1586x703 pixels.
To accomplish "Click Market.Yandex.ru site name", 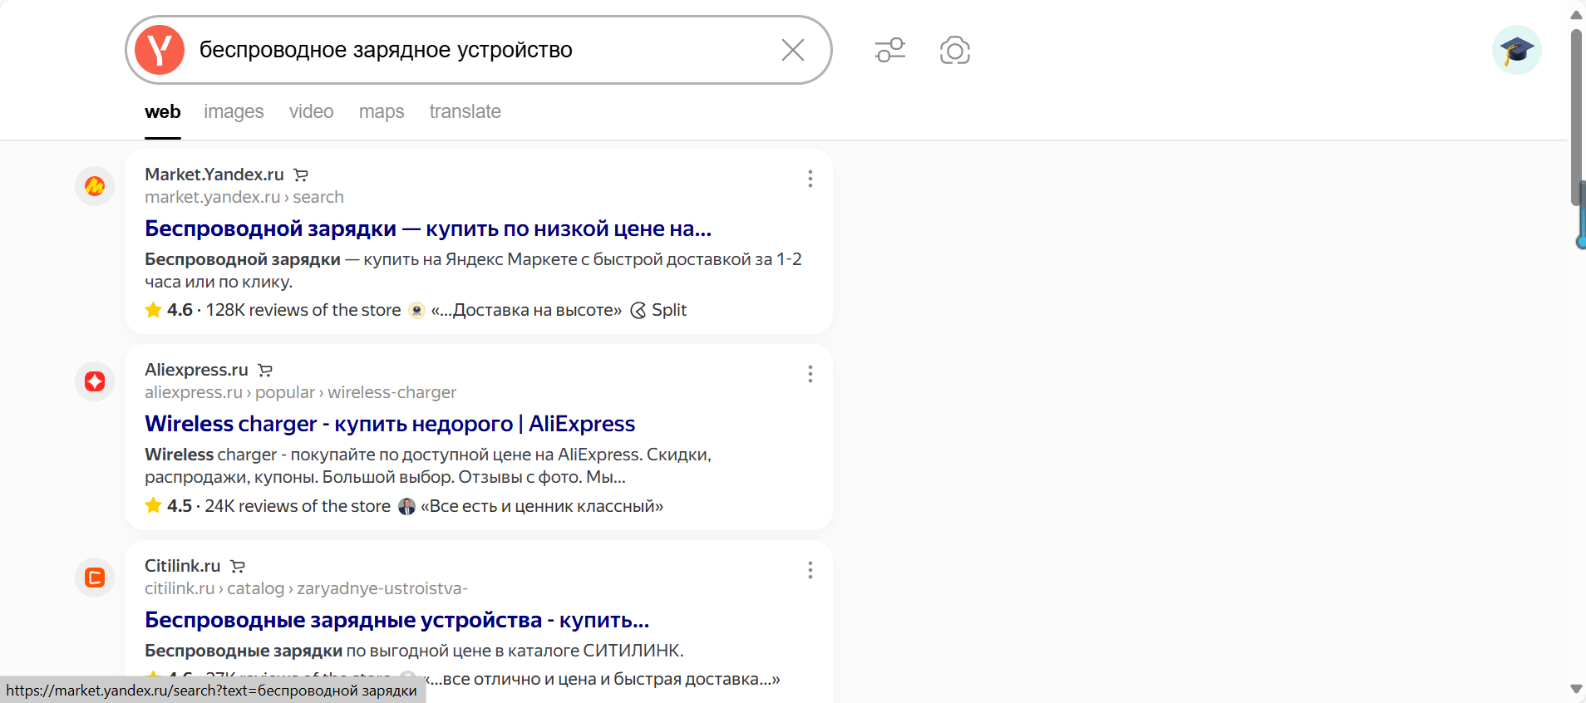I will tap(214, 175).
